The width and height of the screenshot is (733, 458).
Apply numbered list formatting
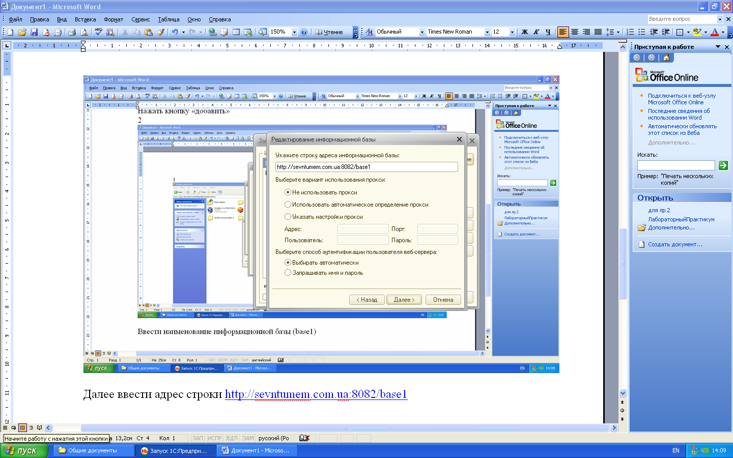(x=630, y=32)
